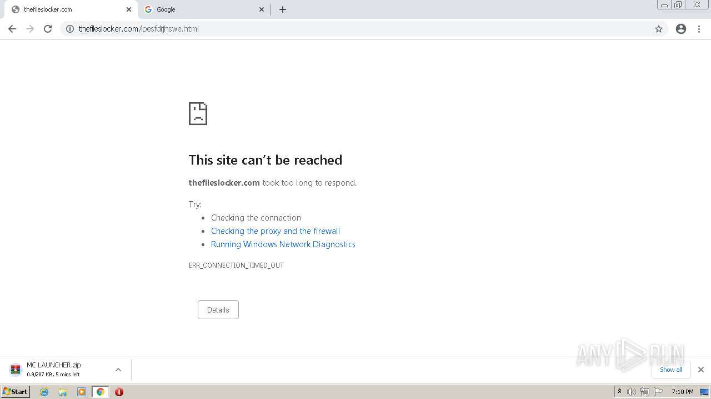Open a new tab with plus button
The image size is (711, 399).
(x=282, y=9)
